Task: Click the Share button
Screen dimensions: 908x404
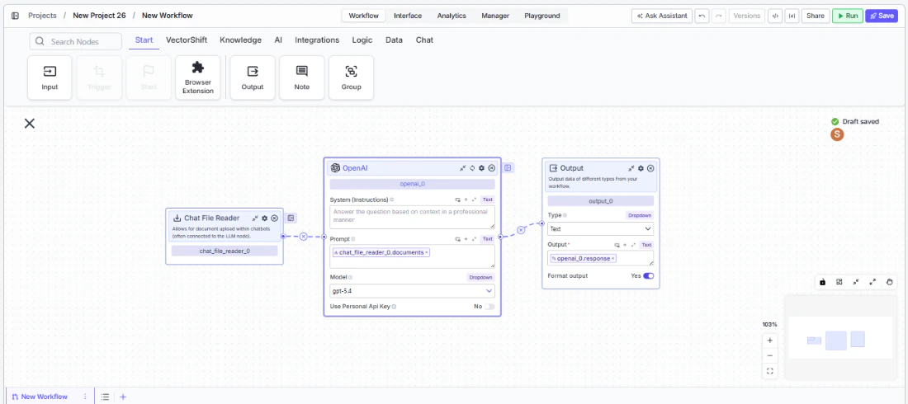Action: pos(815,16)
